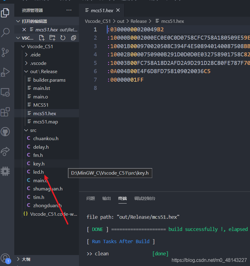Collapse the VSC... workspace section
The image size is (250, 266).
click(18, 38)
